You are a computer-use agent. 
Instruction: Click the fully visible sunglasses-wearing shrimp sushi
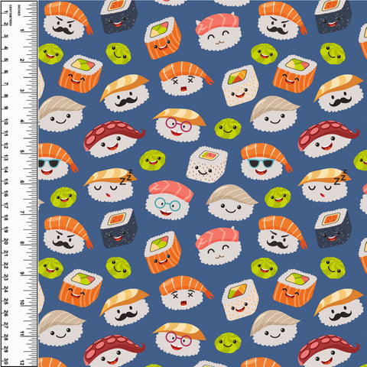coord(266,161)
